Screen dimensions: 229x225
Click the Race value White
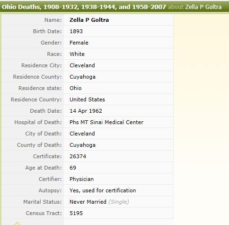[x=77, y=54]
